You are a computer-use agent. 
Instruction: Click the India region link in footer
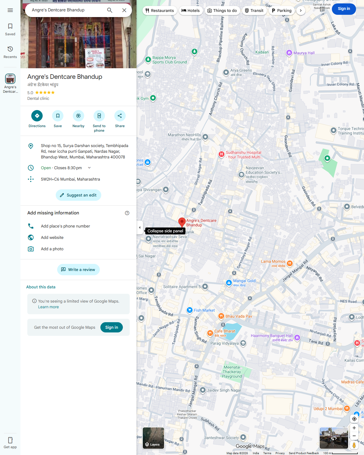pos(256,453)
